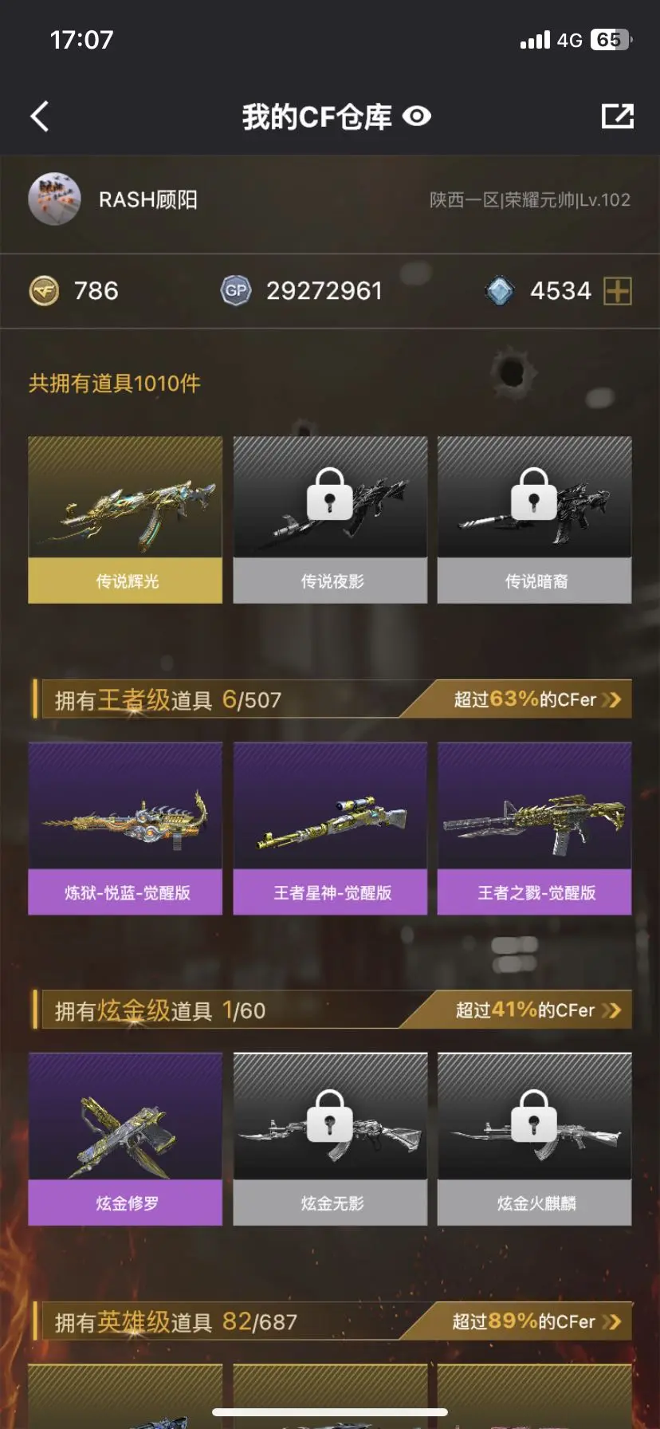The width and height of the screenshot is (660, 1429).
Task: Tap the plus icon to add diamonds
Action: coord(618,291)
